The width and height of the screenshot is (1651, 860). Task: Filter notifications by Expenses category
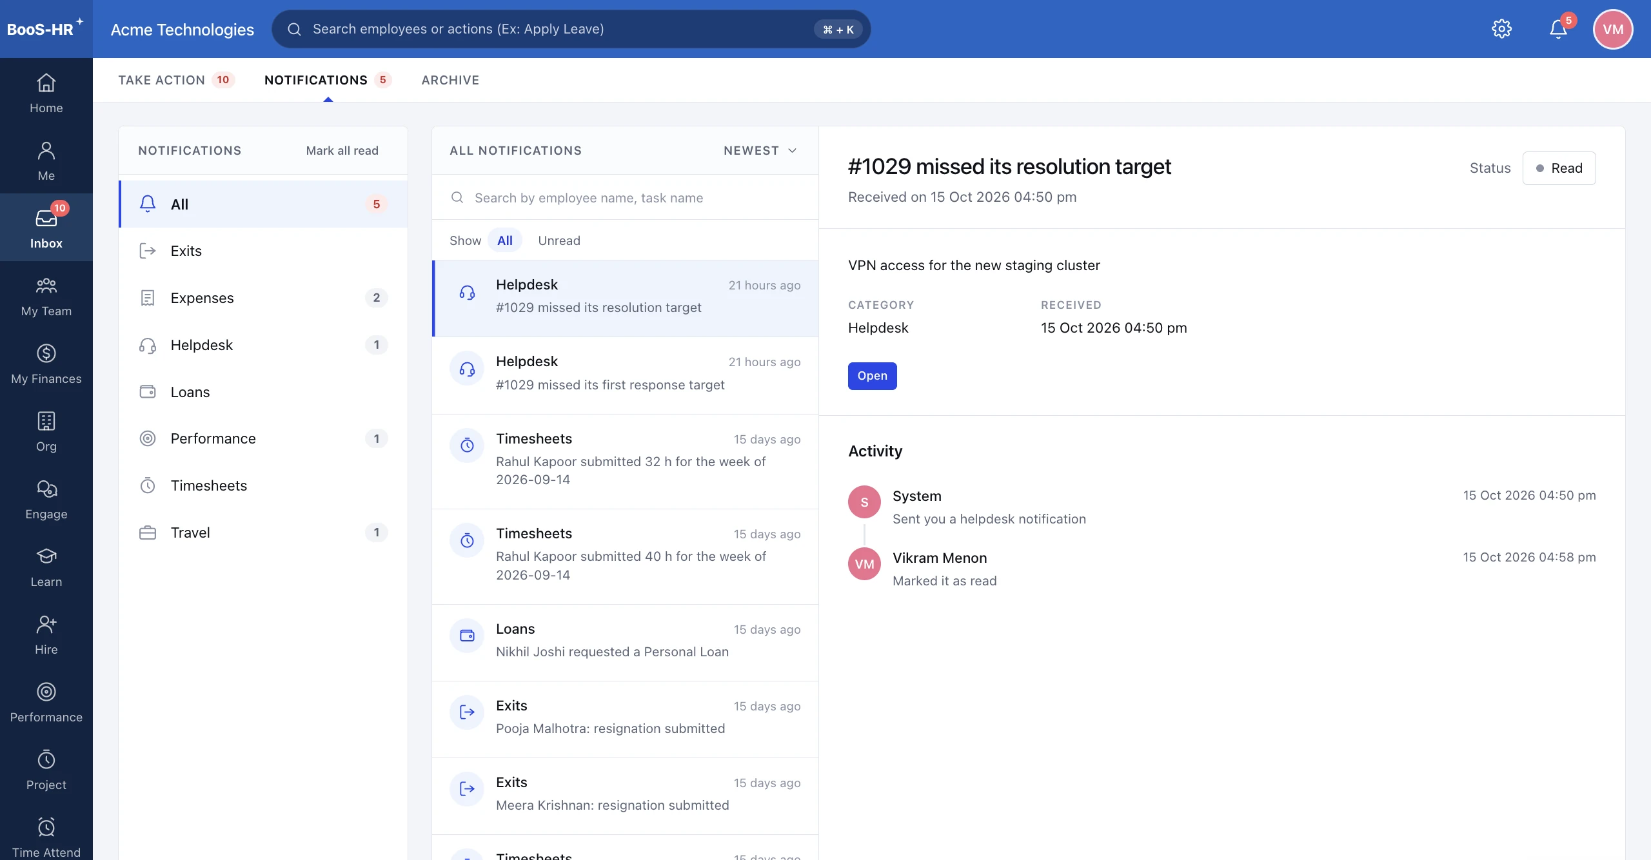click(x=263, y=298)
